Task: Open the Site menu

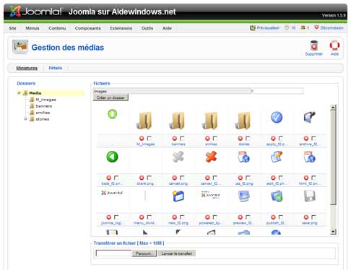Action: click(12, 28)
